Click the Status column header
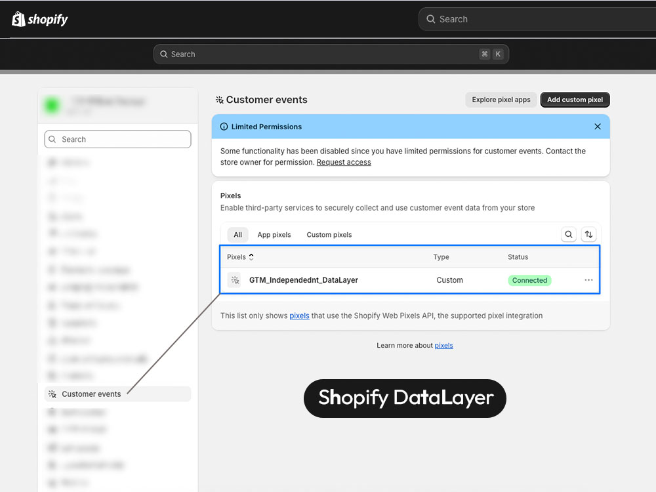656x492 pixels. (518, 257)
